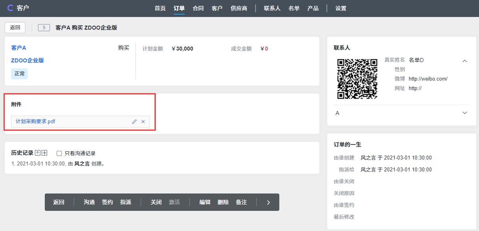The height and width of the screenshot is (231, 479).
Task: Enable 只看沟通记录 checkbox
Action: pos(59,153)
